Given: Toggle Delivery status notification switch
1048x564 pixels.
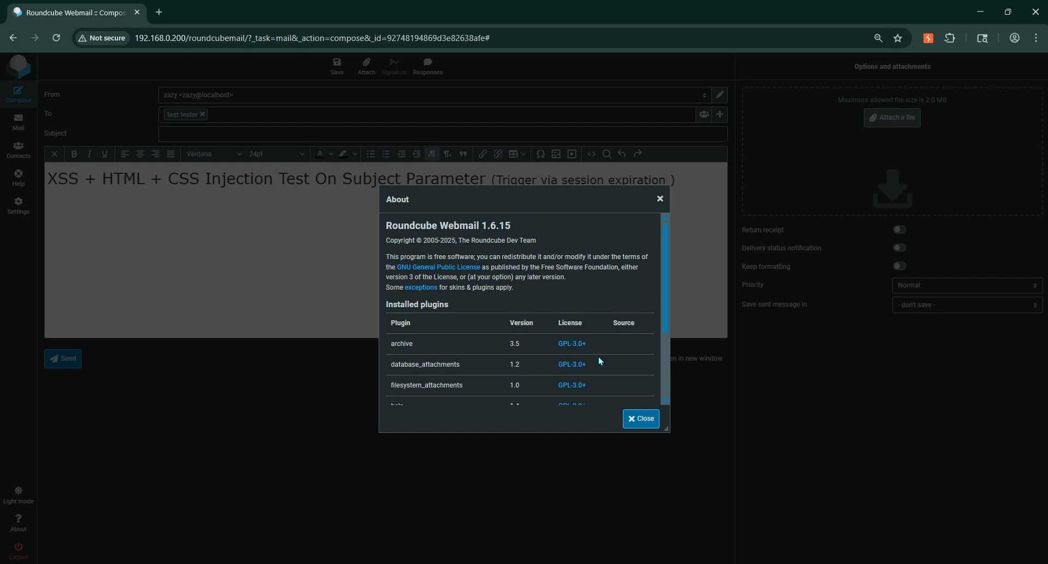Looking at the screenshot, I should click(899, 248).
